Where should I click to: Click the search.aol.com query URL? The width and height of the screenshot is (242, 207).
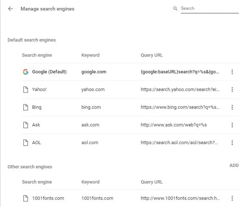tap(179, 143)
